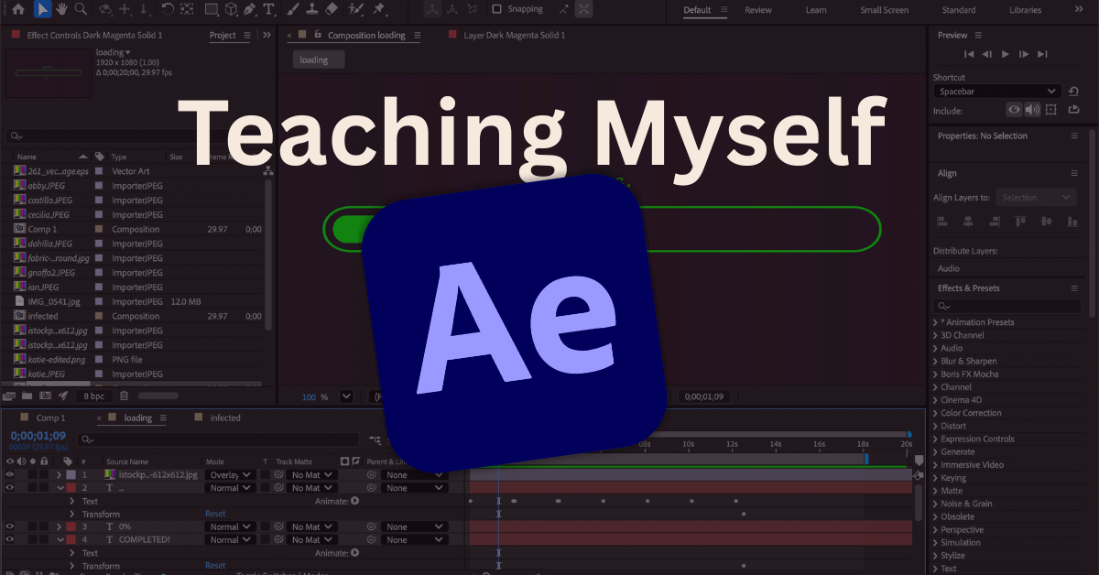Switch to Small Screen workspace
The height and width of the screenshot is (575, 1099).
coord(885,10)
